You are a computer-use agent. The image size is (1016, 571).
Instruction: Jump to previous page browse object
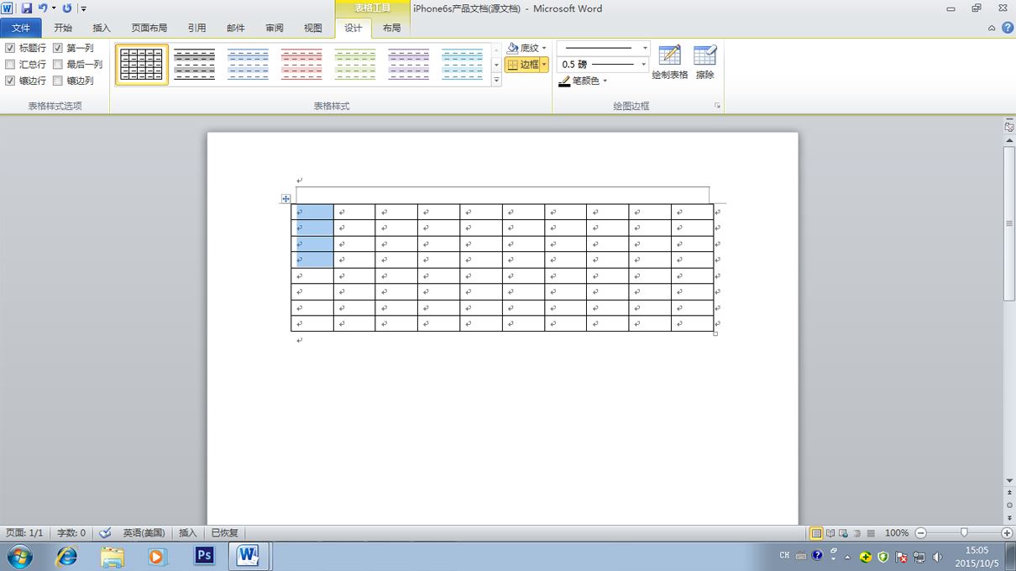tap(1009, 494)
